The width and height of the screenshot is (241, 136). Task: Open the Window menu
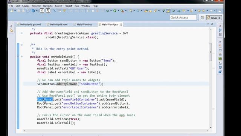pos(85,6)
